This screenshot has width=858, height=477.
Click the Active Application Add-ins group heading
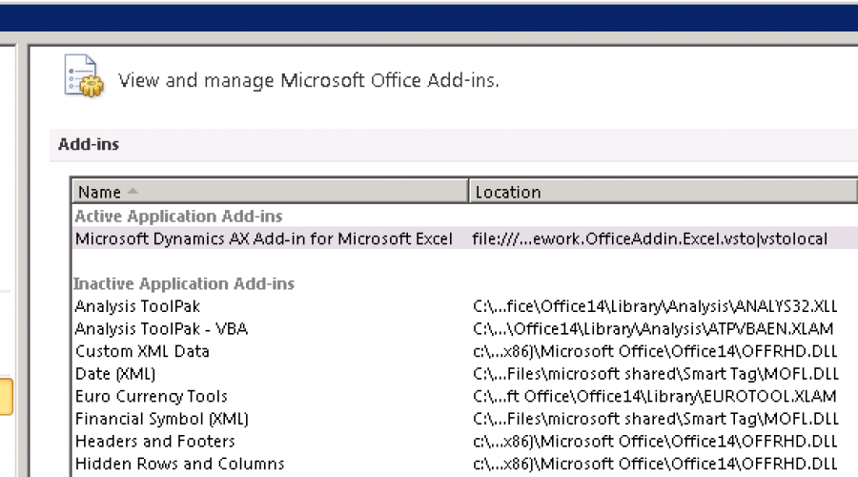point(178,217)
